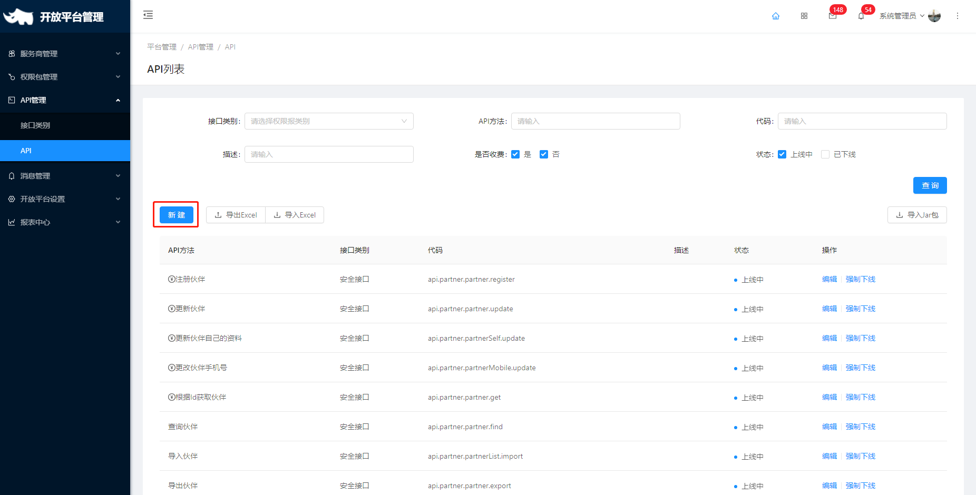
Task: Force offline the api.partner.partner.update row
Action: 861,309
